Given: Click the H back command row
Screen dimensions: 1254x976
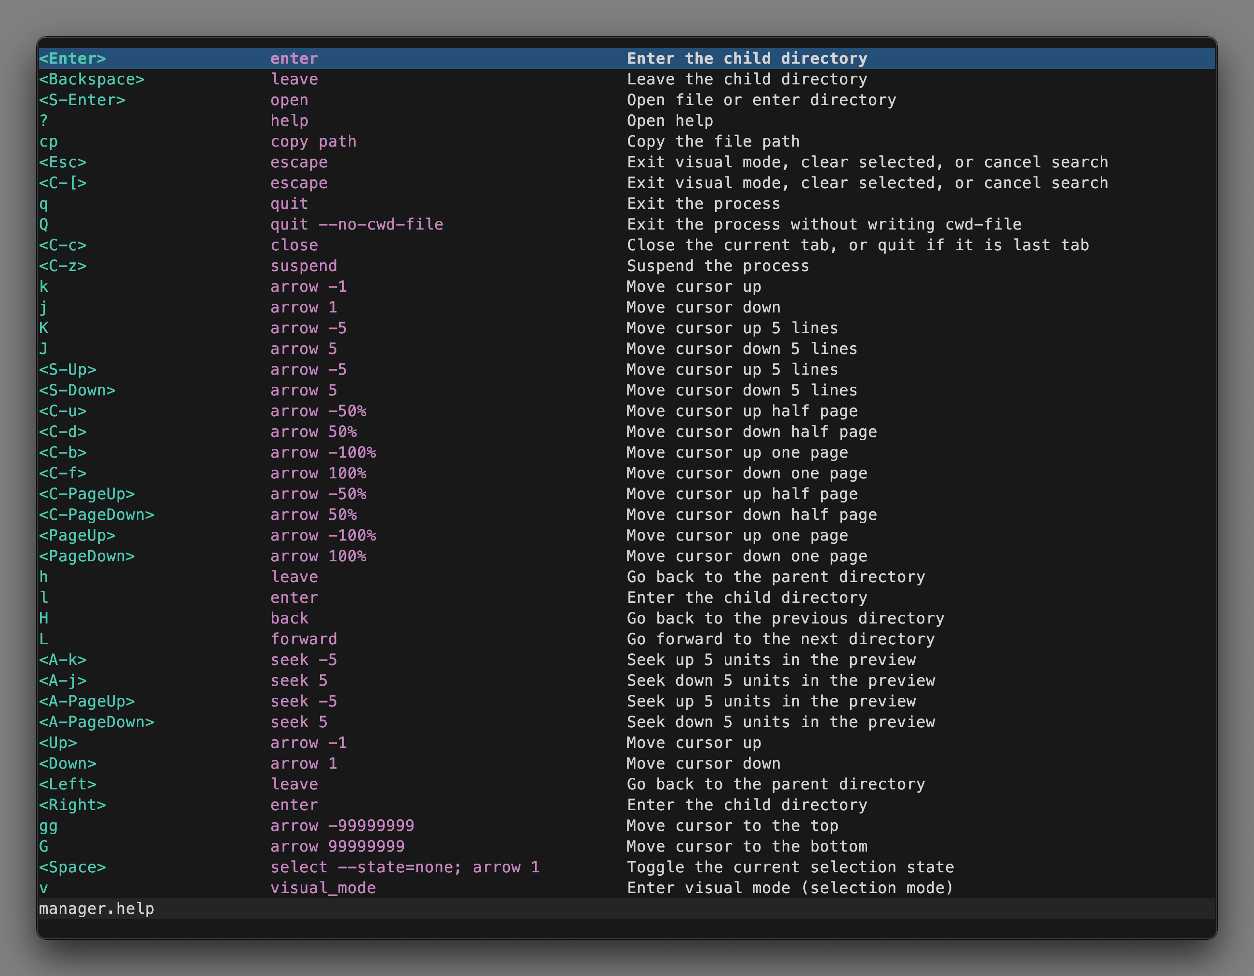Looking at the screenshot, I should (x=230, y=618).
